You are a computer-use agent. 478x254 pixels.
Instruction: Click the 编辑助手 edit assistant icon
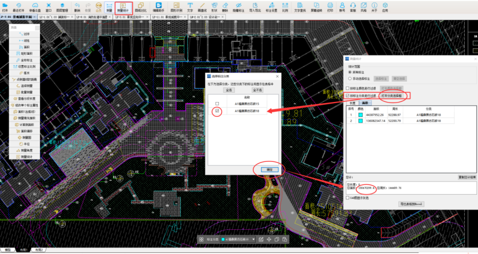click(x=158, y=6)
